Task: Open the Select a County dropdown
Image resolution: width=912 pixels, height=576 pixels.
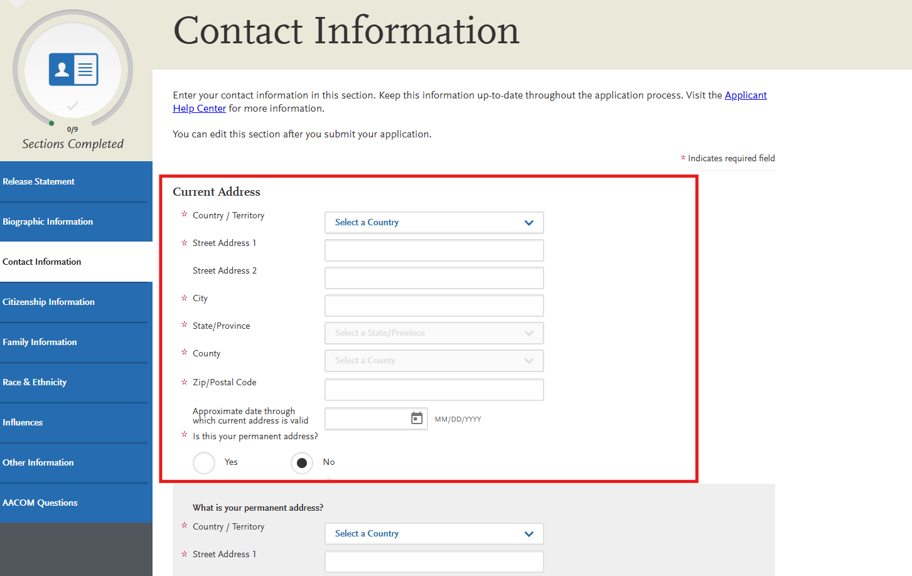Action: click(x=434, y=360)
